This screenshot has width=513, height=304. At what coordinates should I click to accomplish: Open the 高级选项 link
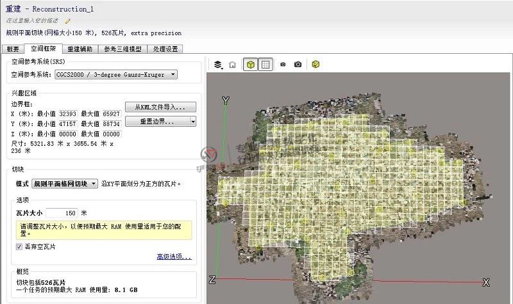pos(174,257)
